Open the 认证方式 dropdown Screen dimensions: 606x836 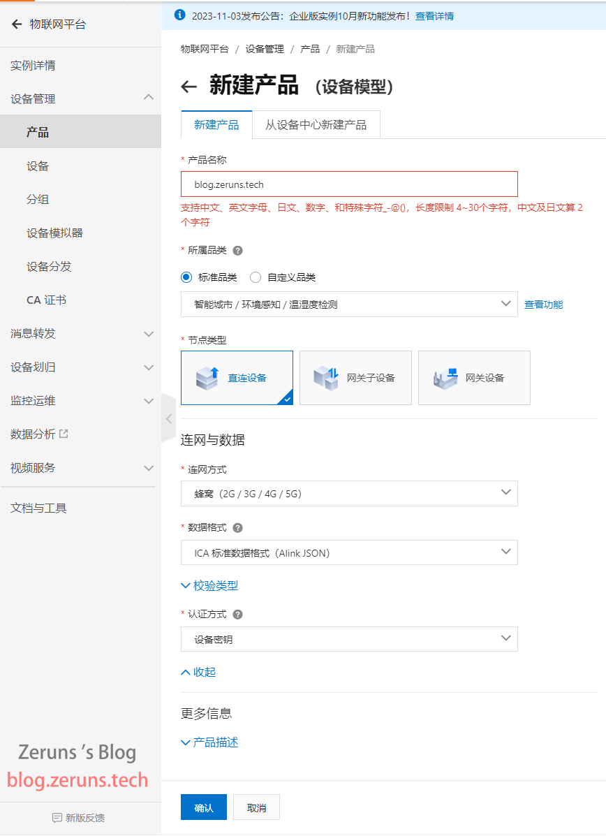pos(349,639)
